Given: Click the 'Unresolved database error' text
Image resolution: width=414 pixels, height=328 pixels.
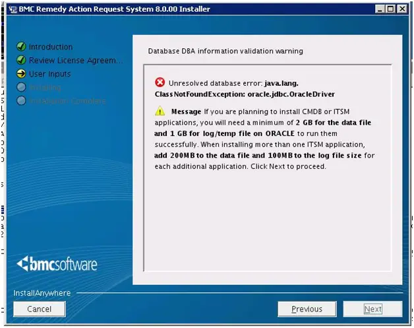Looking at the screenshot, I should point(216,83).
